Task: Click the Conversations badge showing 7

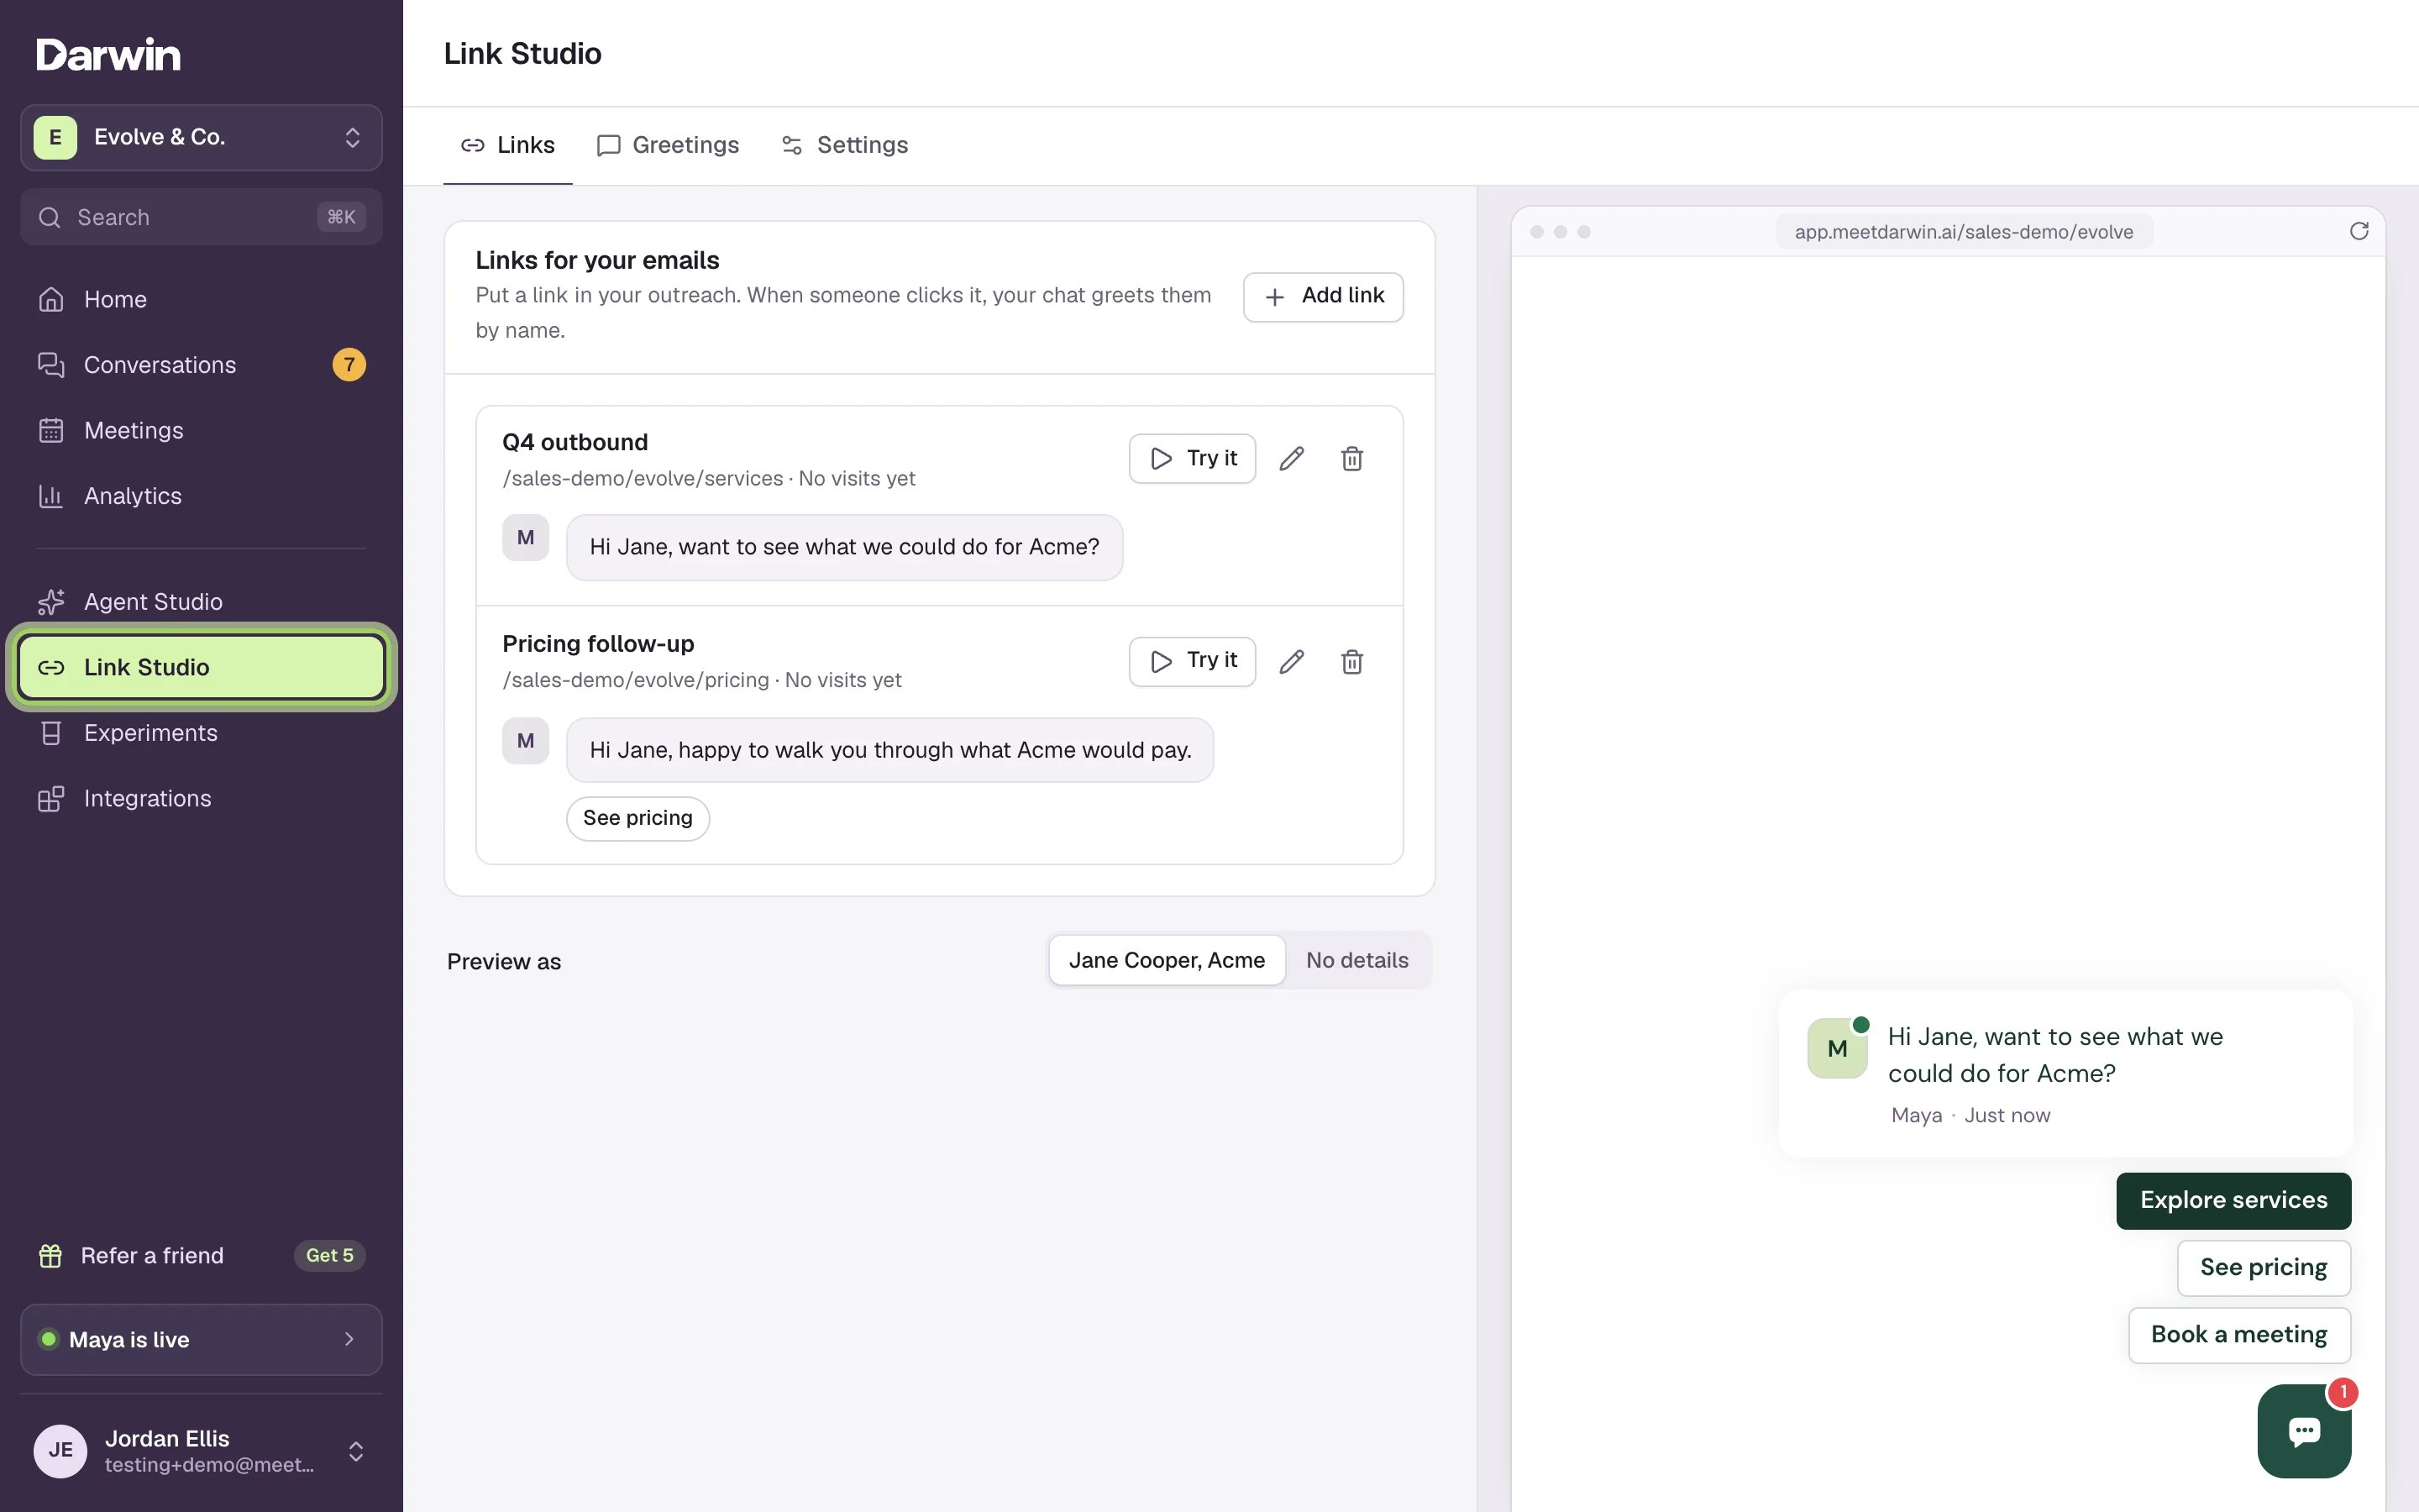Action: (x=349, y=365)
